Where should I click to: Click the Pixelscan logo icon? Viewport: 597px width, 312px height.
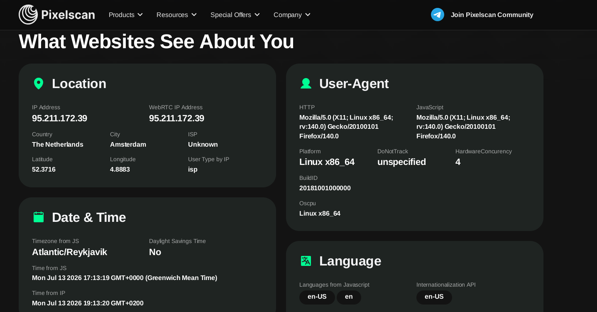[x=28, y=15]
